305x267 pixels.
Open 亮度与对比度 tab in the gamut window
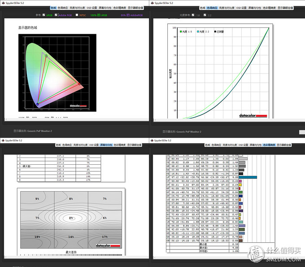coord(78,8)
